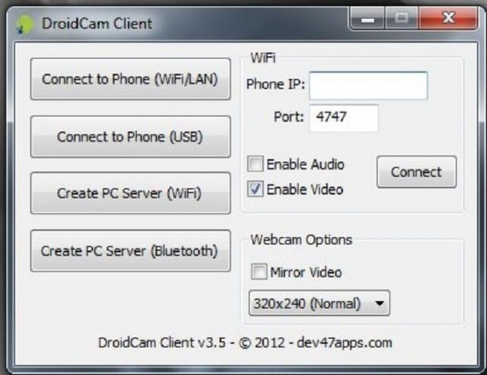Focus the Phone IP text field

(x=369, y=86)
